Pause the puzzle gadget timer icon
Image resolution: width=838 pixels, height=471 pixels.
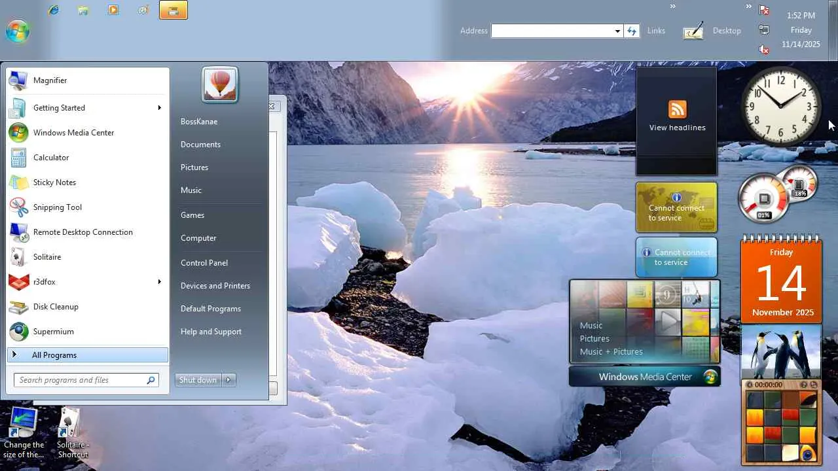pyautogui.click(x=749, y=385)
